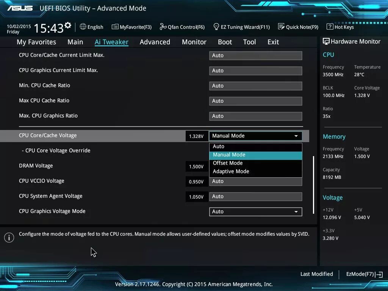Open the Tool tab
Image resolution: width=388 pixels, height=291 pixels.
click(x=249, y=42)
